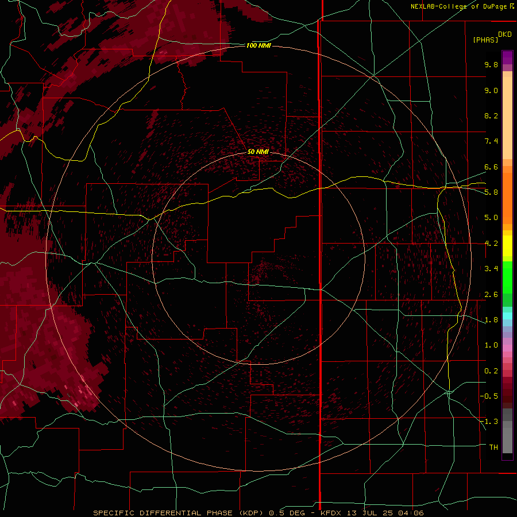The width and height of the screenshot is (517, 517).
Task: Pick the cyan segment of the color bar
Action: click(x=507, y=316)
